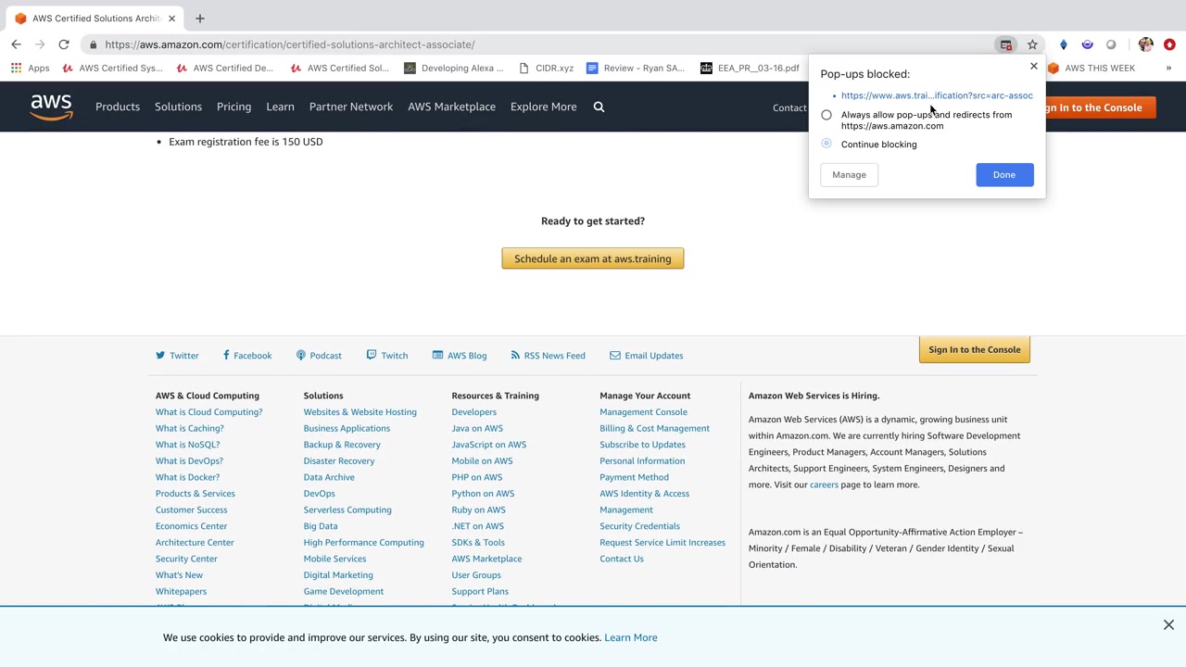Show more bookmarks with the chevron
This screenshot has height=667, width=1186.
pyautogui.click(x=1168, y=68)
